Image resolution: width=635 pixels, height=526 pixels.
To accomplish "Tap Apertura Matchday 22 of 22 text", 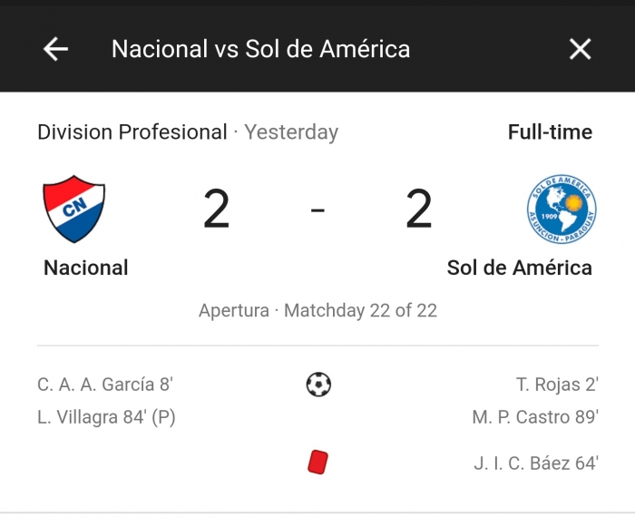I will [x=317, y=310].
